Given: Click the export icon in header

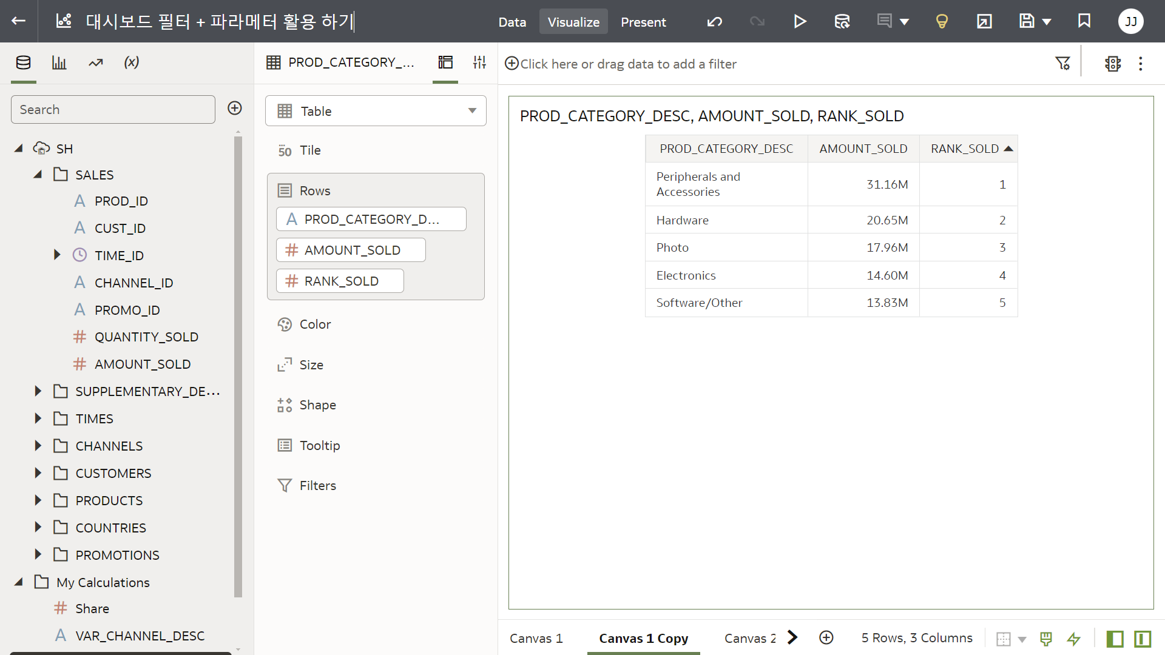Looking at the screenshot, I should pos(984,22).
